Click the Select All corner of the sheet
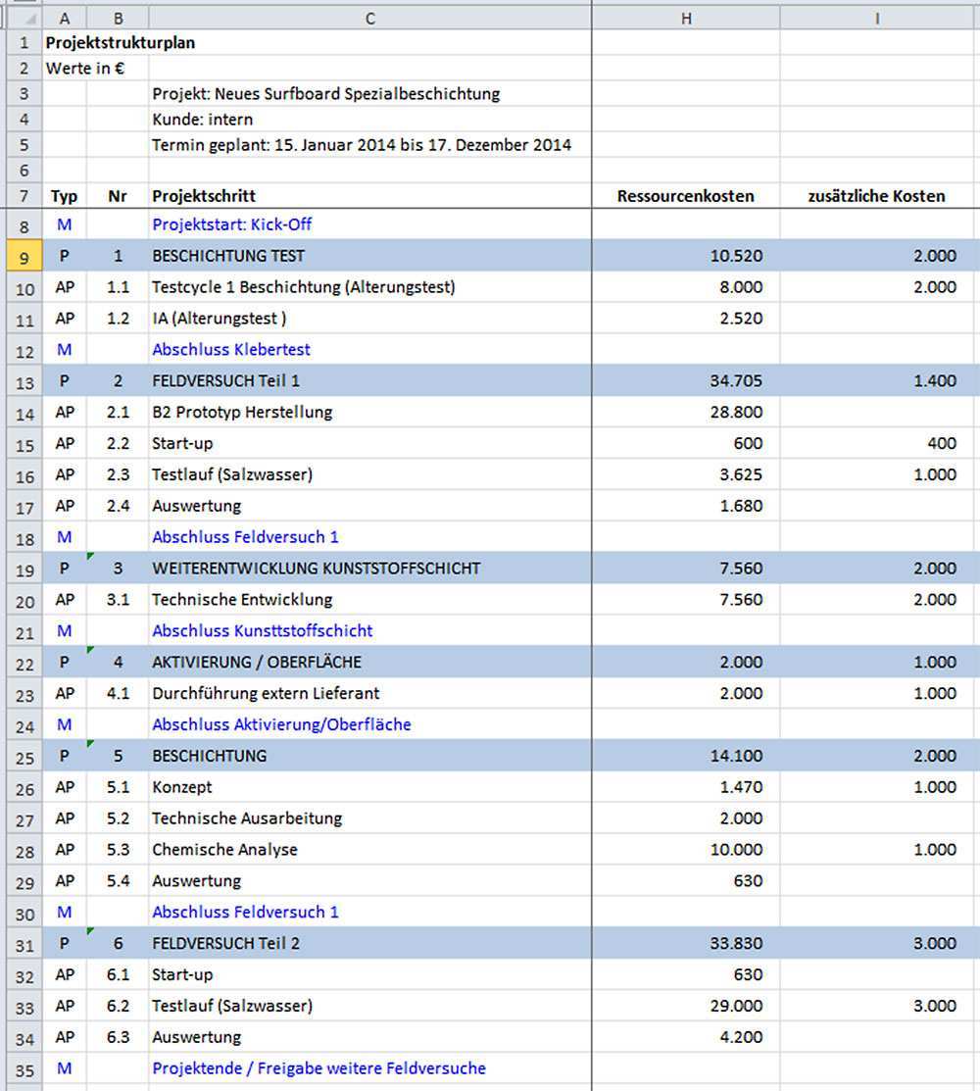 pyautogui.click(x=20, y=19)
